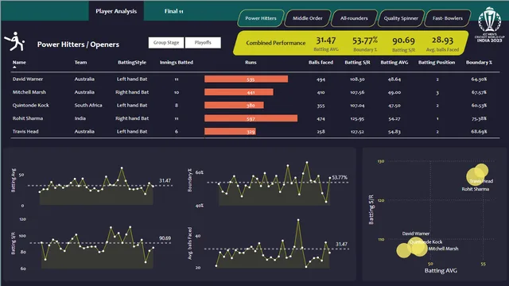The height and width of the screenshot is (286, 509).
Task: Click David Warner label in scatter chart
Action: coord(416,234)
